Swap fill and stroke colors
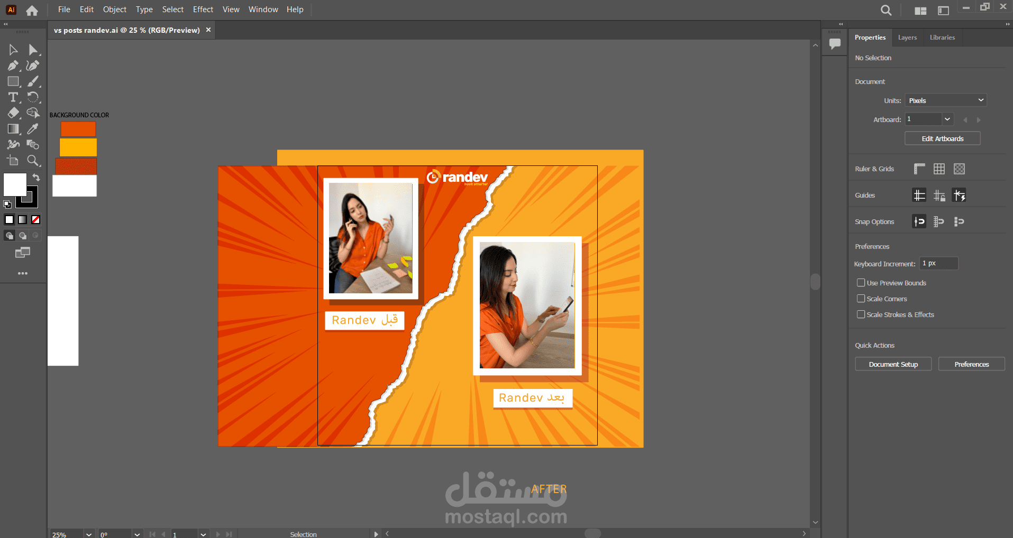This screenshot has height=538, width=1013. [x=36, y=178]
